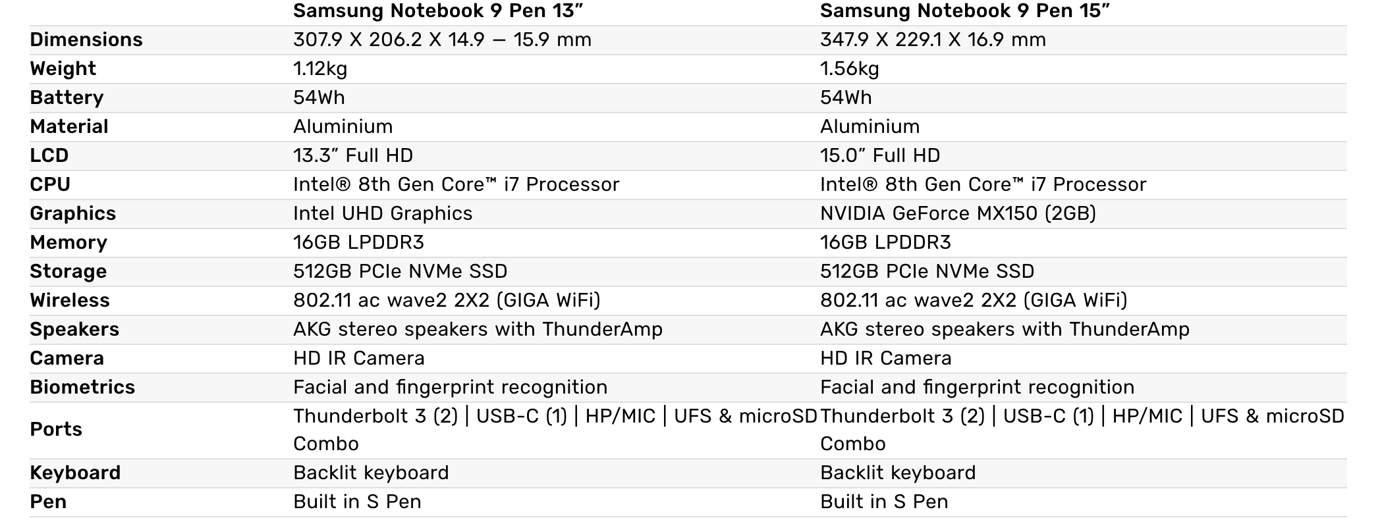Select the Storage row label
The width and height of the screenshot is (1382, 520).
click(x=69, y=271)
